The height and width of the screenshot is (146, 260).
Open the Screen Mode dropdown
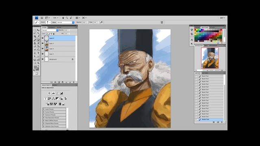84,18
